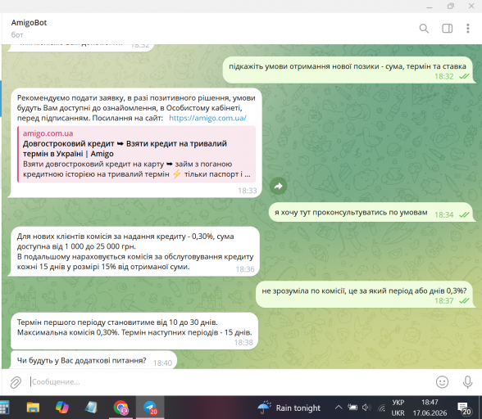Switch to Chrome in taskbar
The height and width of the screenshot is (419, 482).
point(120,408)
